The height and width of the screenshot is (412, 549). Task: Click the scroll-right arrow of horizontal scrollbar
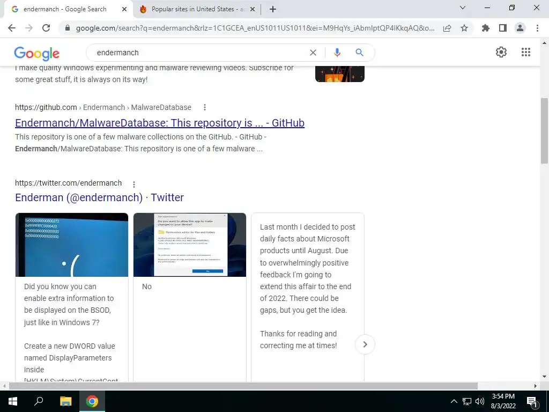536,386
